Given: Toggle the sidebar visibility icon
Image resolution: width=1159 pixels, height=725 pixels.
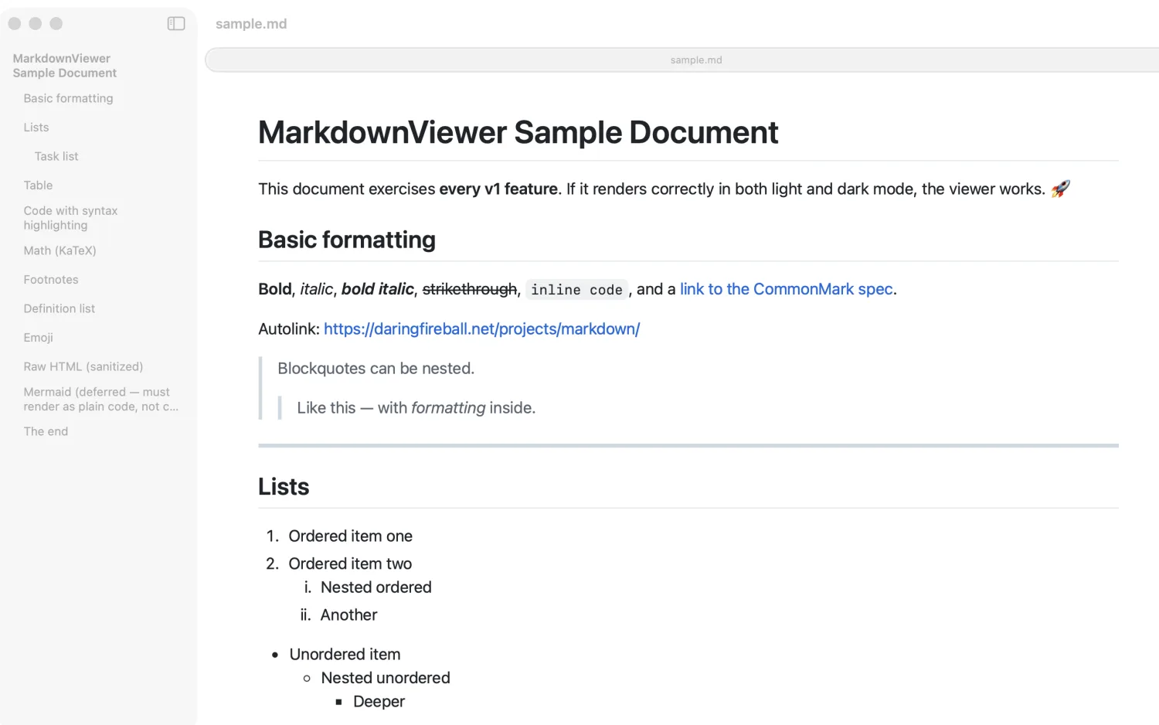Looking at the screenshot, I should point(176,24).
